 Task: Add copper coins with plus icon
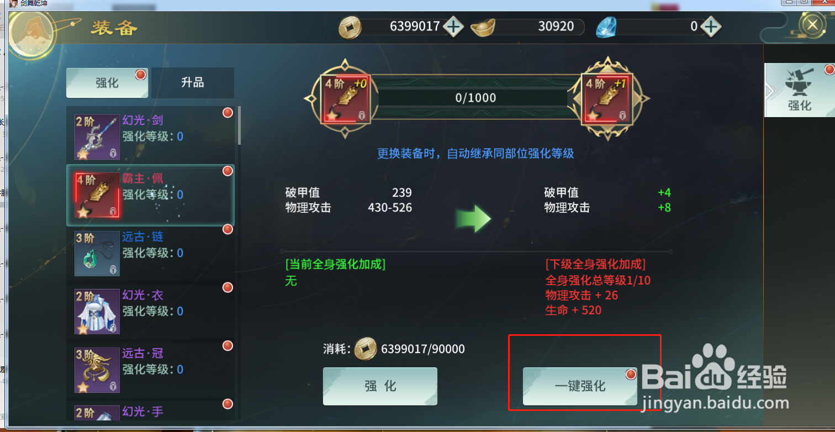coord(453,26)
